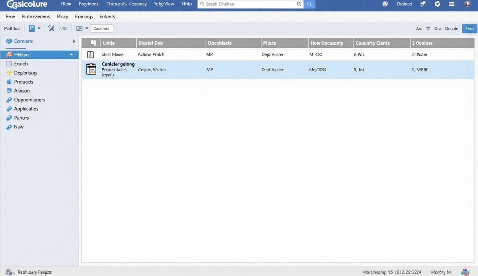Click the screen layout toolbar icon
478x276 pixels.
point(79,28)
